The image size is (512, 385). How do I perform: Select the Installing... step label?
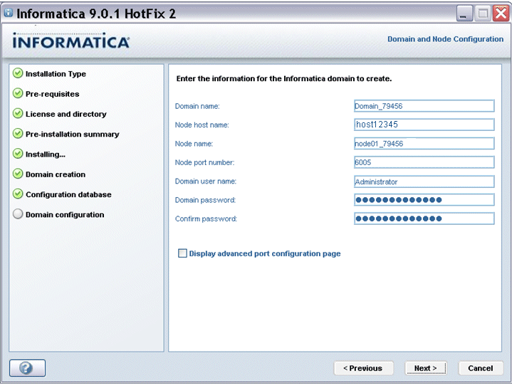[46, 154]
